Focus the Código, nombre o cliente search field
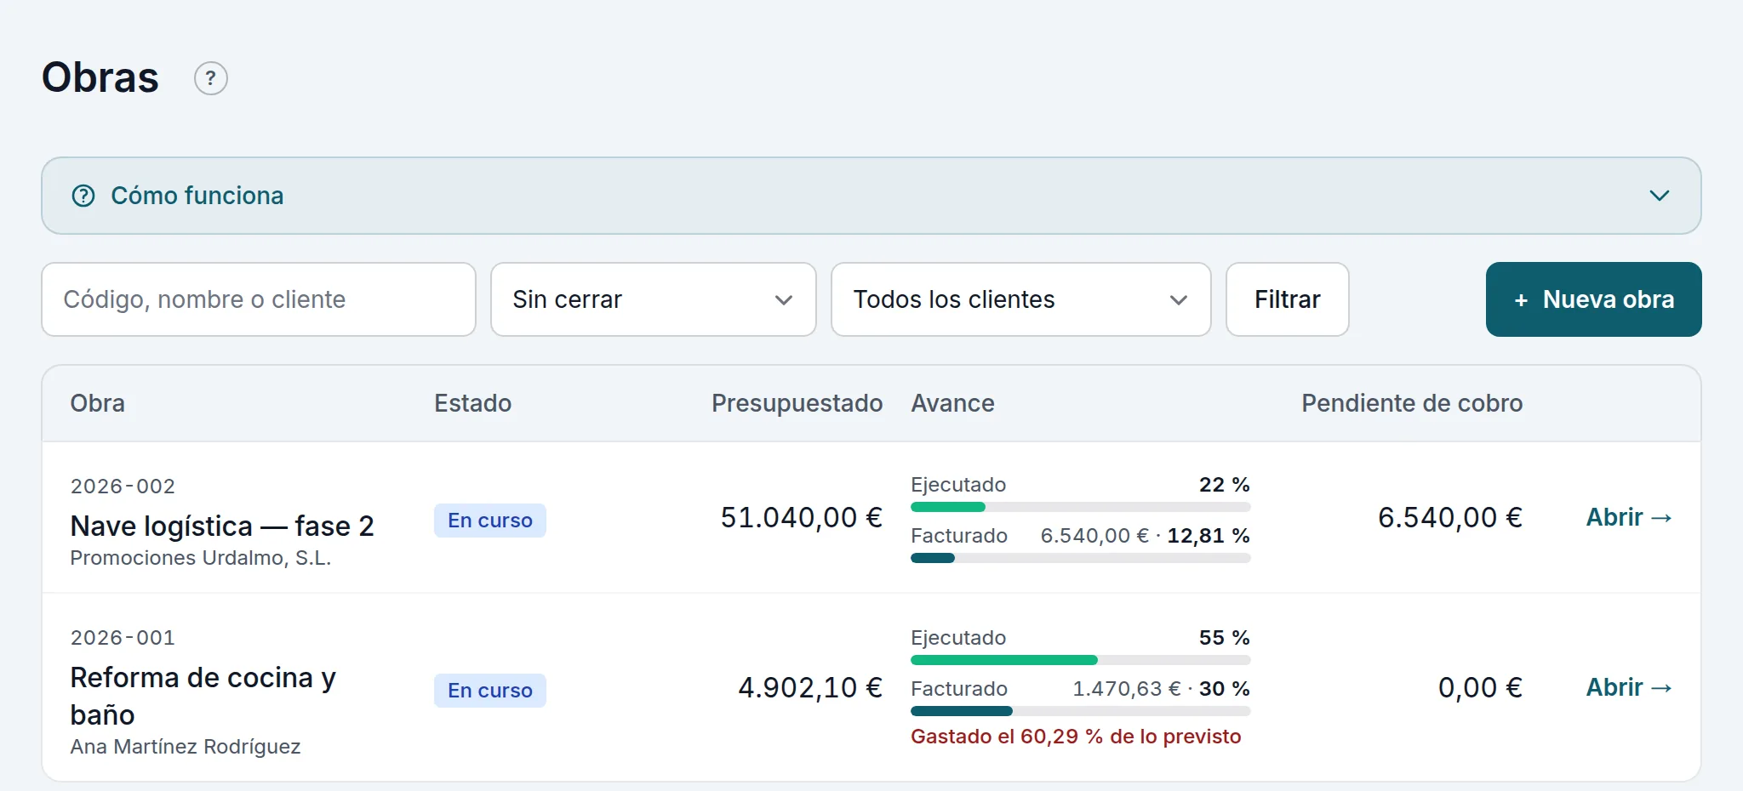 [x=259, y=299]
